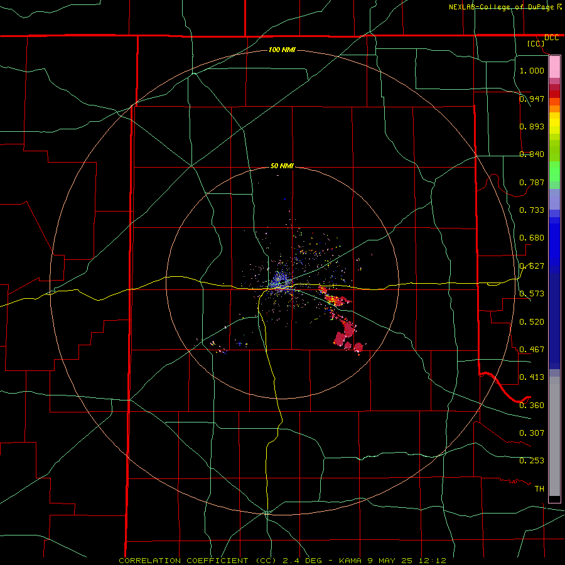Image resolution: width=565 pixels, height=565 pixels.
Task: Select the 0.253 legend value
Action: tap(532, 461)
